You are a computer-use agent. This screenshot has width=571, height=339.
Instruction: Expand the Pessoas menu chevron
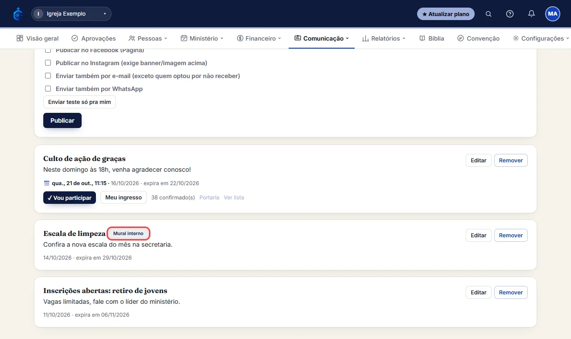(x=166, y=38)
